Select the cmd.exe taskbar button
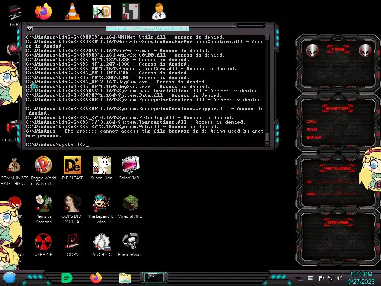This screenshot has width=381, height=286. pyautogui.click(x=154, y=277)
